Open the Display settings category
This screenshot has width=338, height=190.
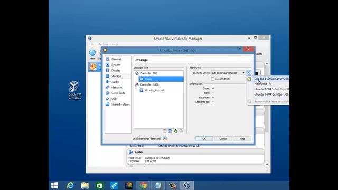tap(116, 70)
